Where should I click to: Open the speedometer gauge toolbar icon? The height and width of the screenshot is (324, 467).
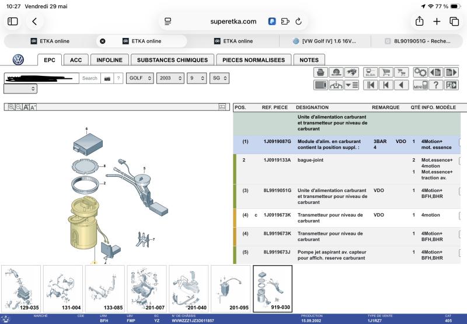[336, 72]
